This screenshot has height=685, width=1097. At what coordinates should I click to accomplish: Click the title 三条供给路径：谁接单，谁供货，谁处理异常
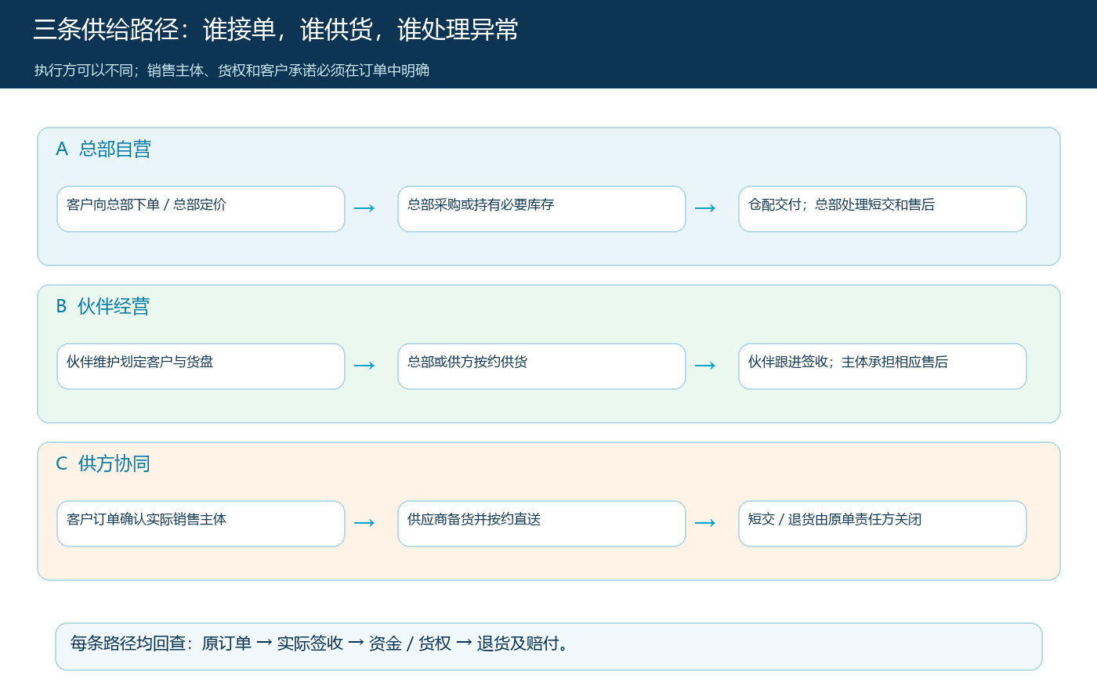(276, 30)
